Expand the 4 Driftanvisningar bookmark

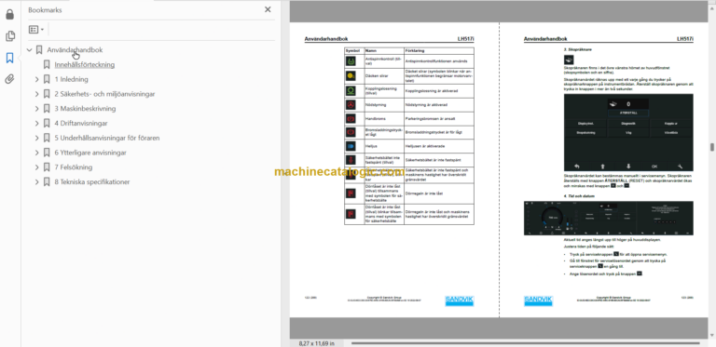37,123
